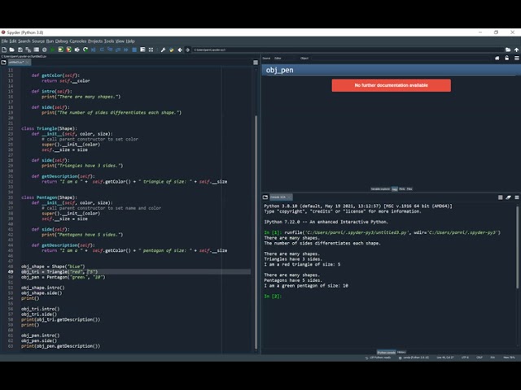Screen dimensions: 521x390
Task: Switch to the Variable explorer tab
Action: coord(380,189)
